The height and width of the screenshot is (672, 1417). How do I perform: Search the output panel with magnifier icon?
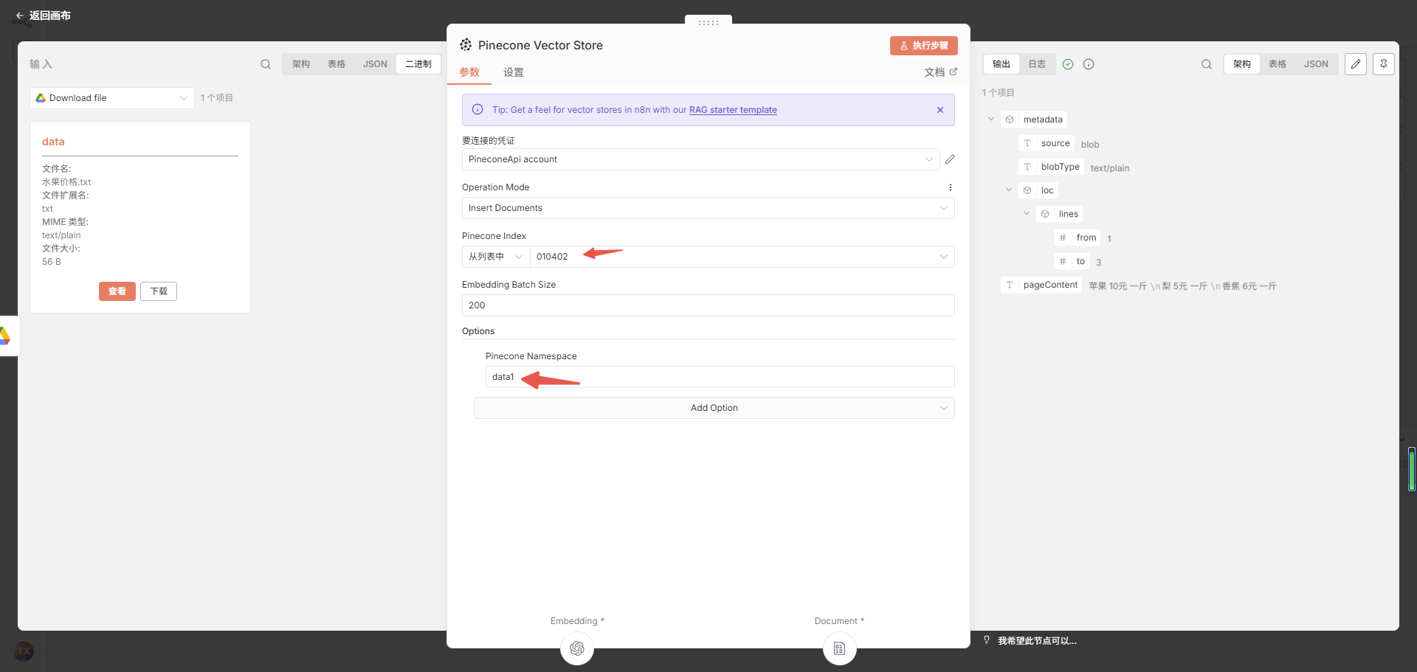pos(1207,64)
